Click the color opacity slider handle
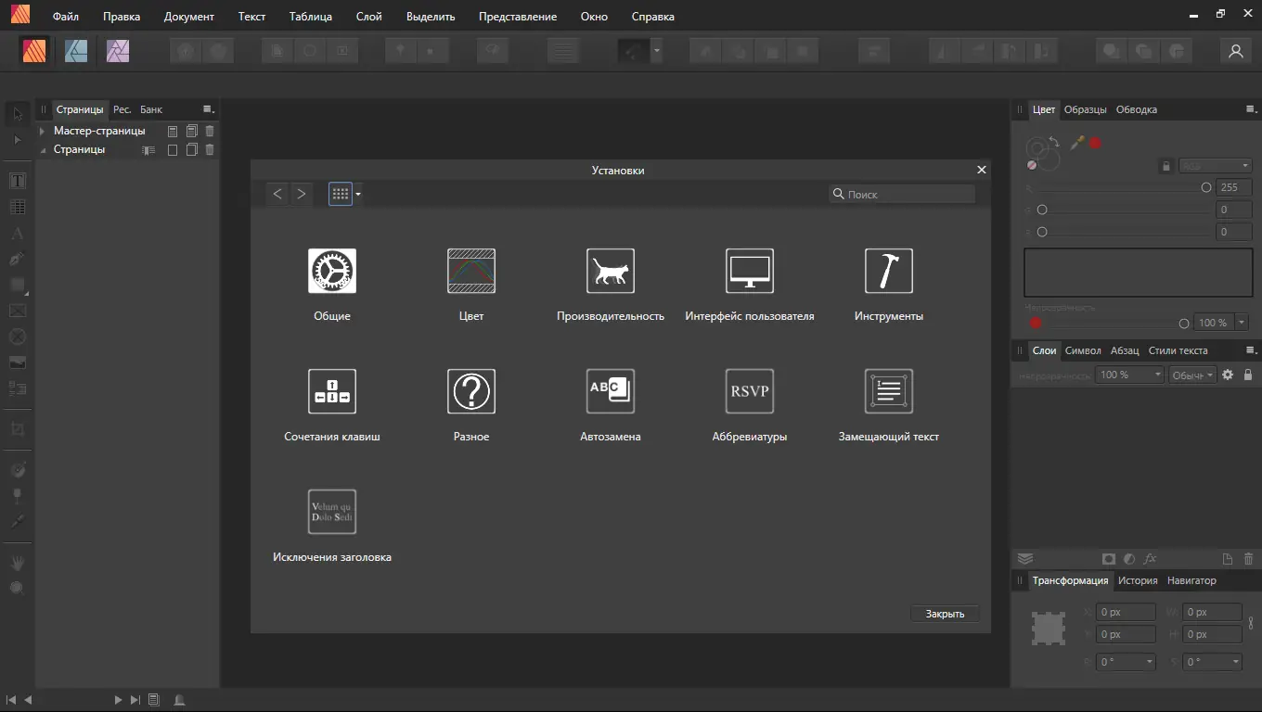Viewport: 1262px width, 712px height. [1184, 324]
